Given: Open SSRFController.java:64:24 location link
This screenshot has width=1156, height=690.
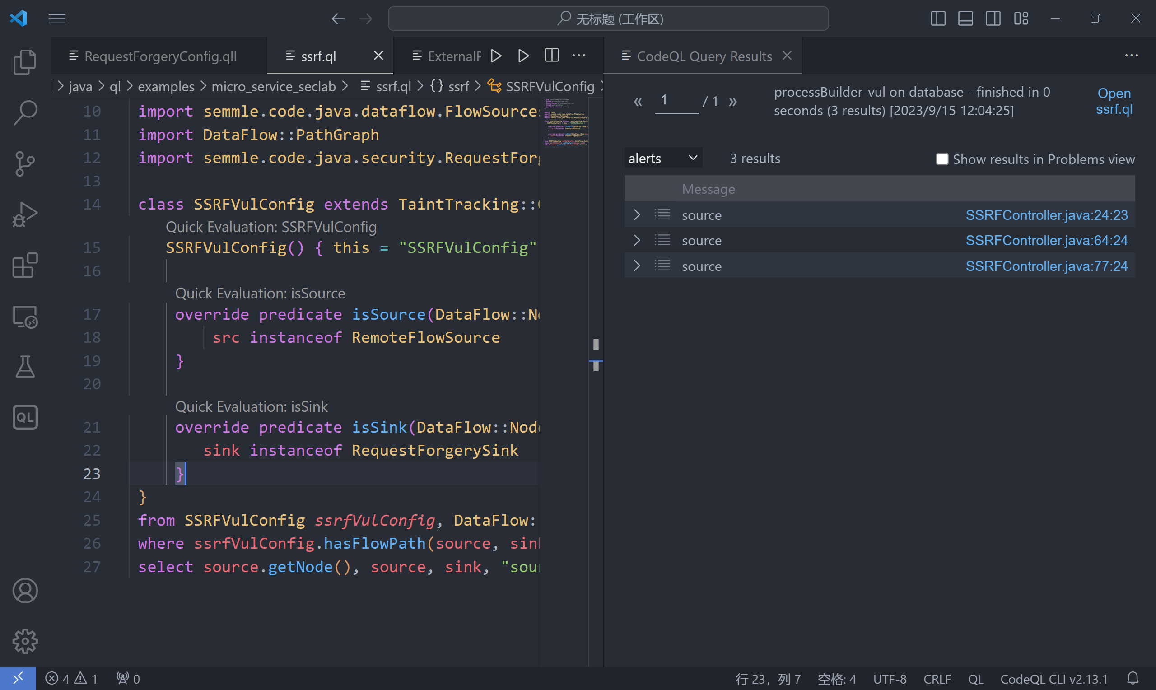Looking at the screenshot, I should click(1047, 240).
